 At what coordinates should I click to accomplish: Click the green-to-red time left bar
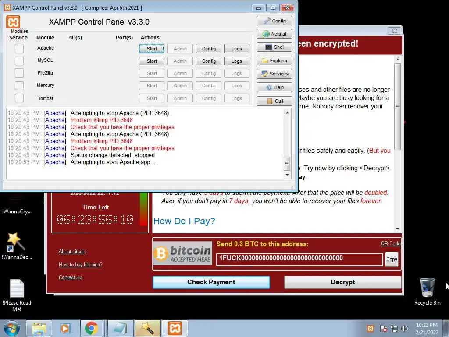coord(143,208)
